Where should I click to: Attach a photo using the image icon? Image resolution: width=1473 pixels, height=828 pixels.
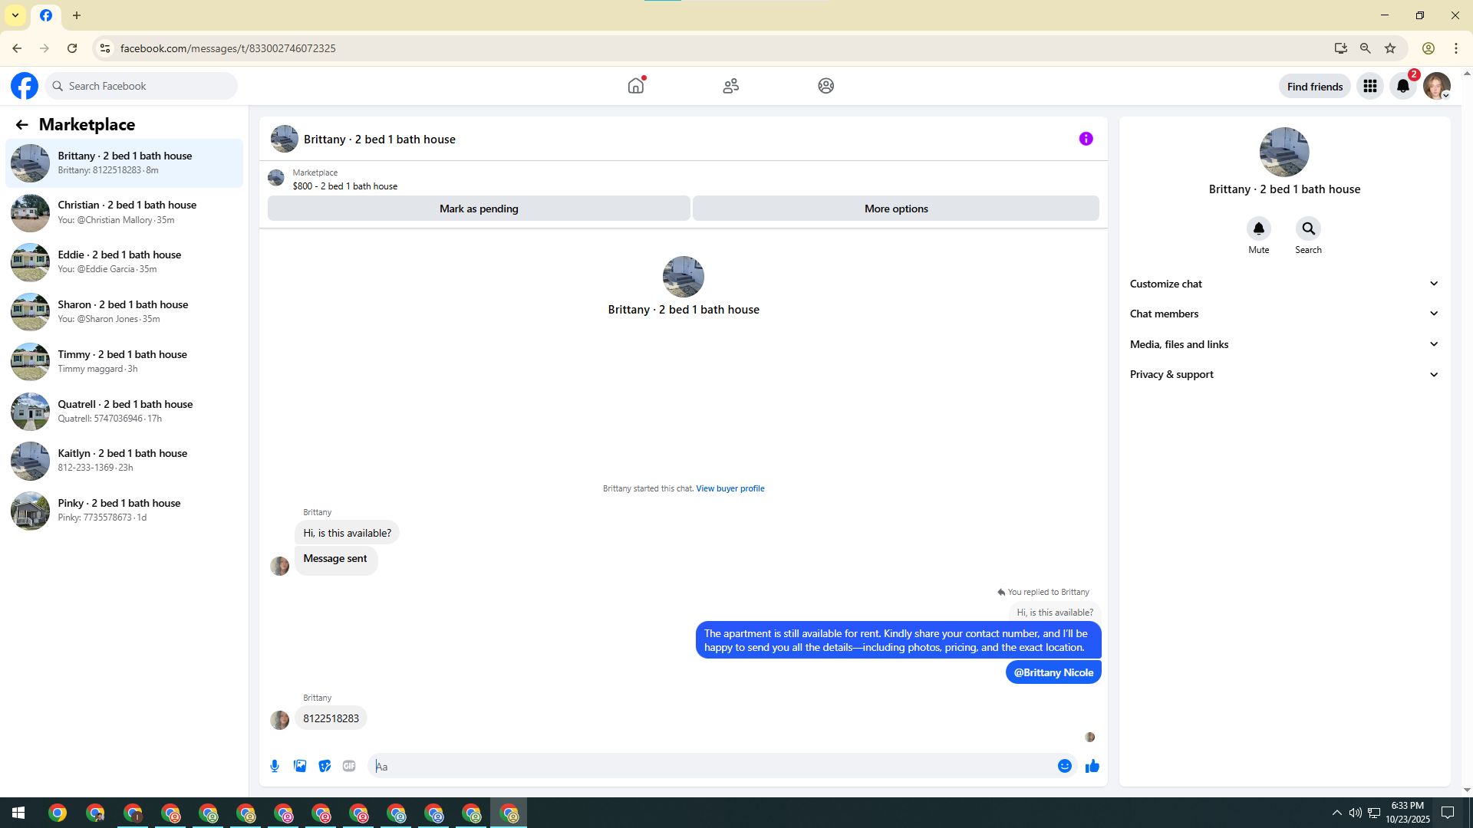point(300,766)
